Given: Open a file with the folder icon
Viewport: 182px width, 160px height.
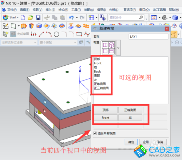Looking at the screenshot, I should pos(30,17).
